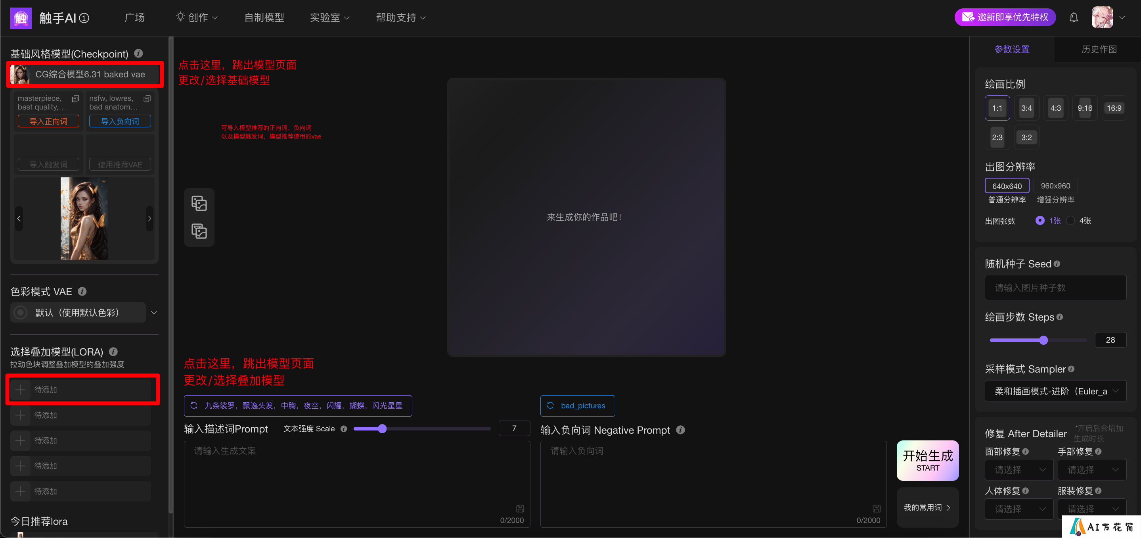Choose 4张 output image count
Image resolution: width=1141 pixels, height=538 pixels.
[1078, 220]
